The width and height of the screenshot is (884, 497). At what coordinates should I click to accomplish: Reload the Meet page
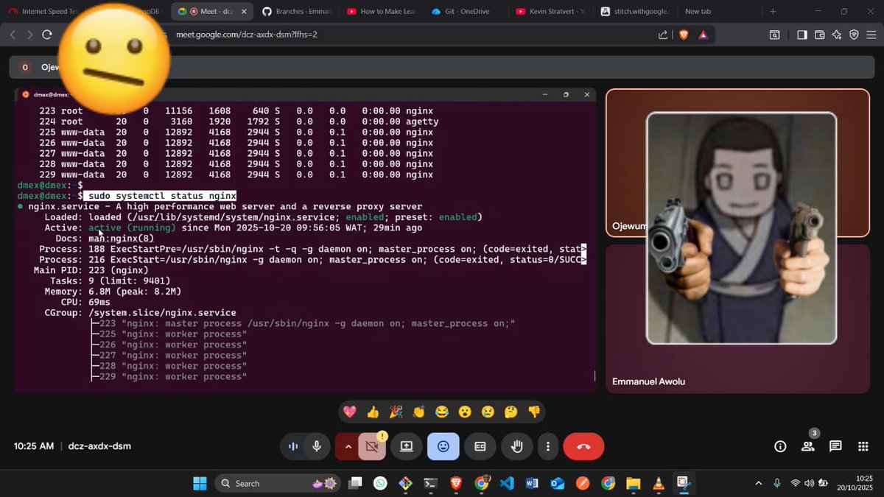47,35
